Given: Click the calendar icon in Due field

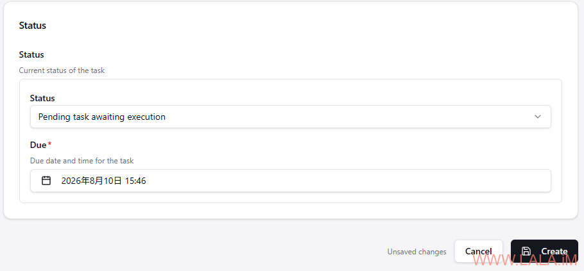Looking at the screenshot, I should point(46,181).
